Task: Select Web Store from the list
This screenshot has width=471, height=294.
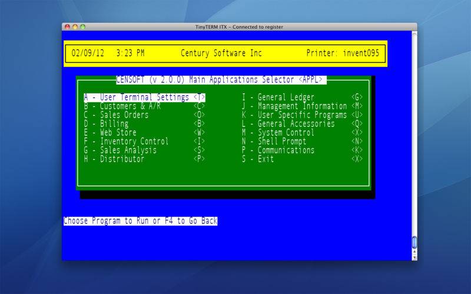Action: pyautogui.click(x=144, y=132)
